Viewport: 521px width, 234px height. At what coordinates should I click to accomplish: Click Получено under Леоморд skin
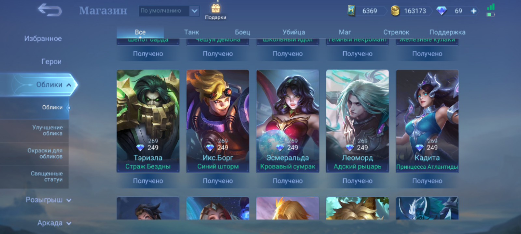(357, 181)
